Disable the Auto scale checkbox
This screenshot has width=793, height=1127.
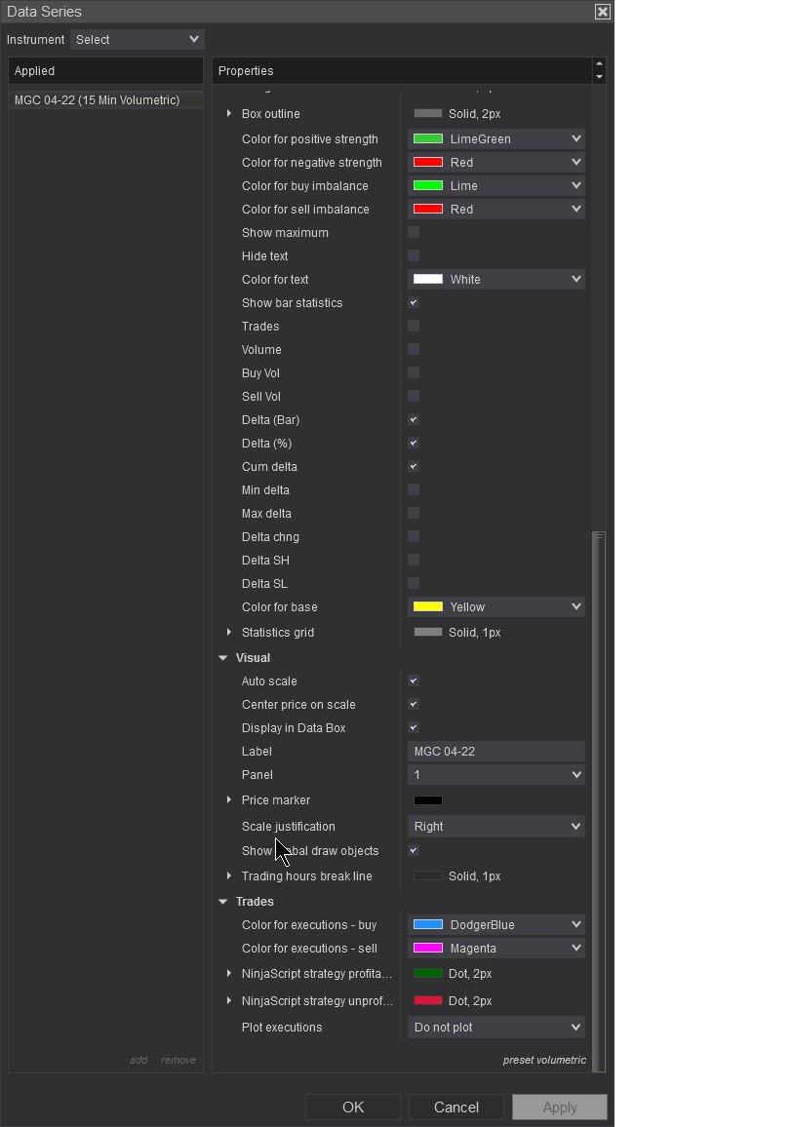tap(414, 681)
